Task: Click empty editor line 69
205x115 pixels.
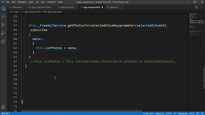Action: pyautogui.click(x=104, y=80)
